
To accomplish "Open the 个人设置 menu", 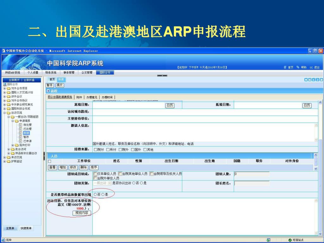I will [33, 72].
